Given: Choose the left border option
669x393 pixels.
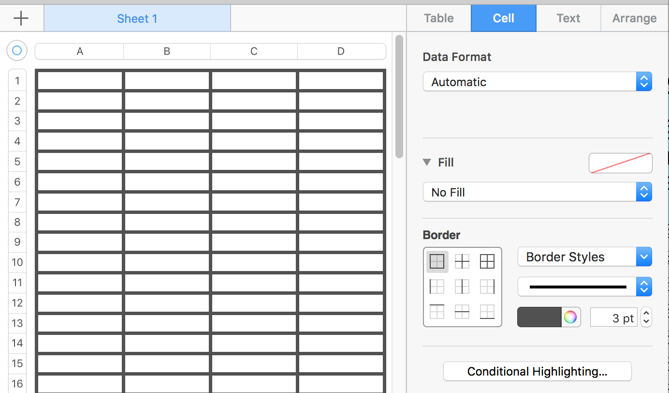Looking at the screenshot, I should click(437, 287).
